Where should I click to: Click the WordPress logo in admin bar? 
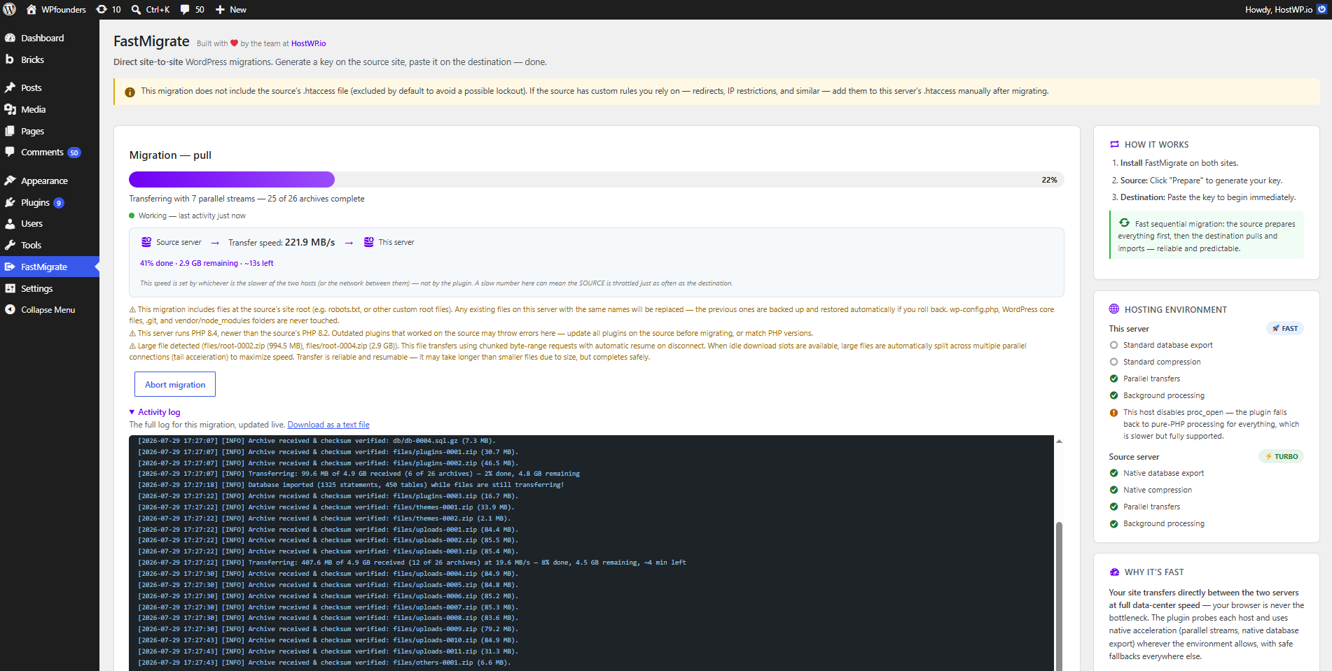[10, 10]
